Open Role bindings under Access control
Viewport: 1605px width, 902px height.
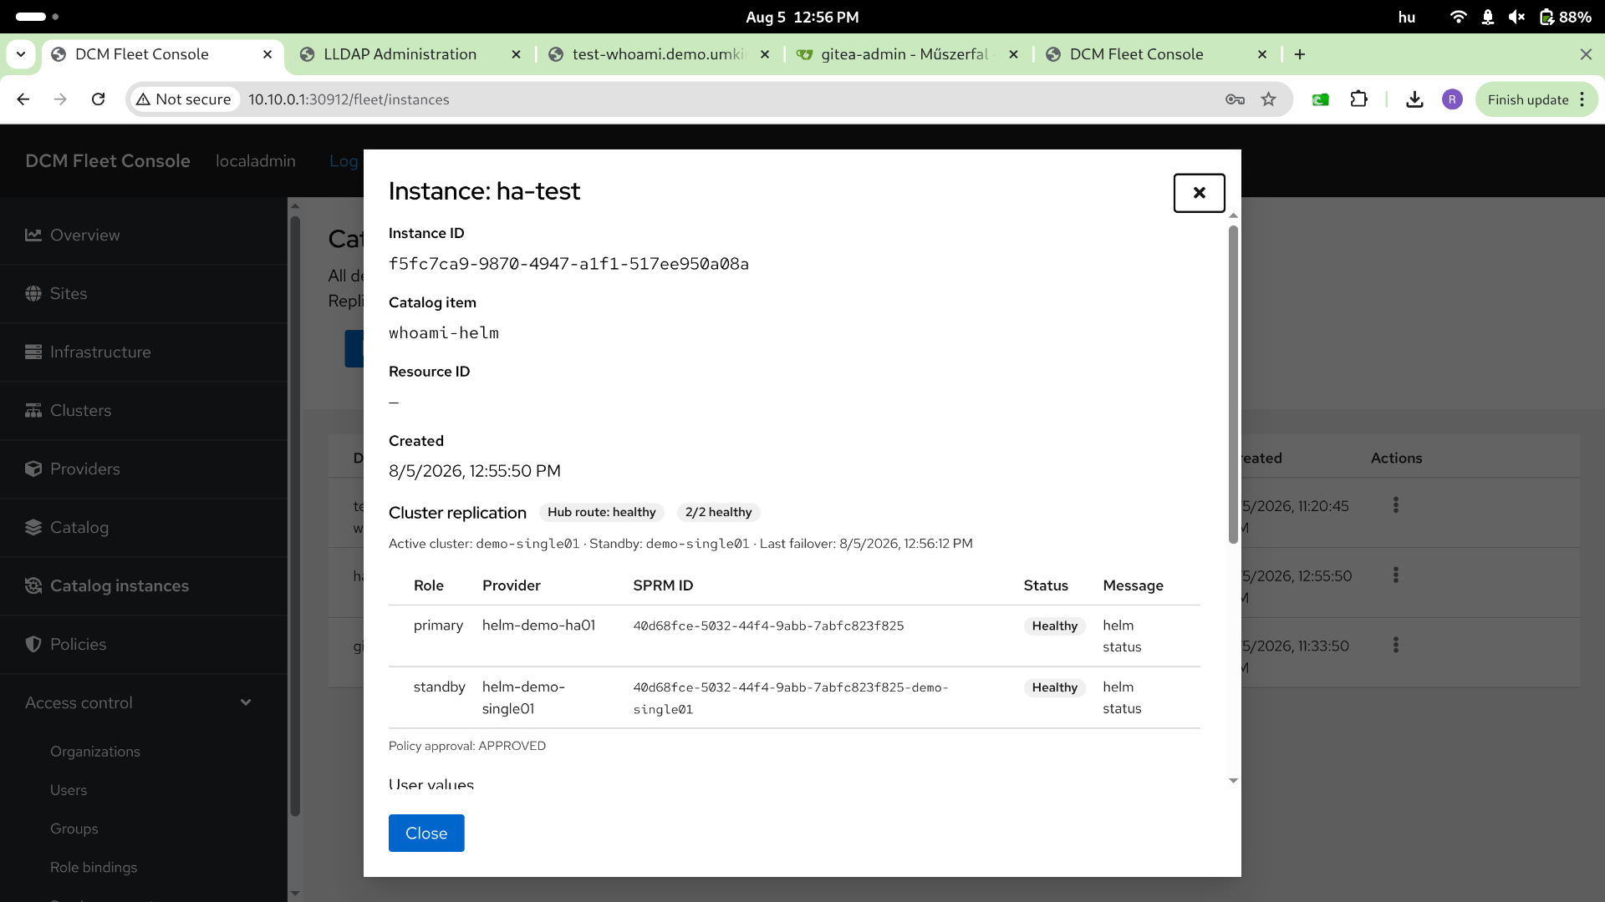[94, 867]
